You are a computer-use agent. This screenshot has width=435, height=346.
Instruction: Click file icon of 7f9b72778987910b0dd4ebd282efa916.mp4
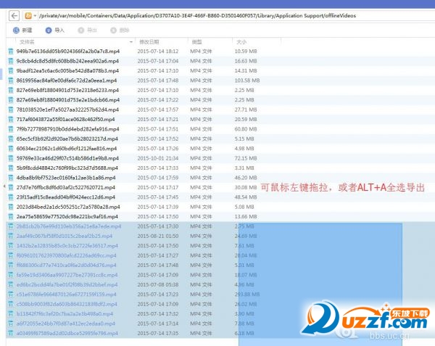11,129
